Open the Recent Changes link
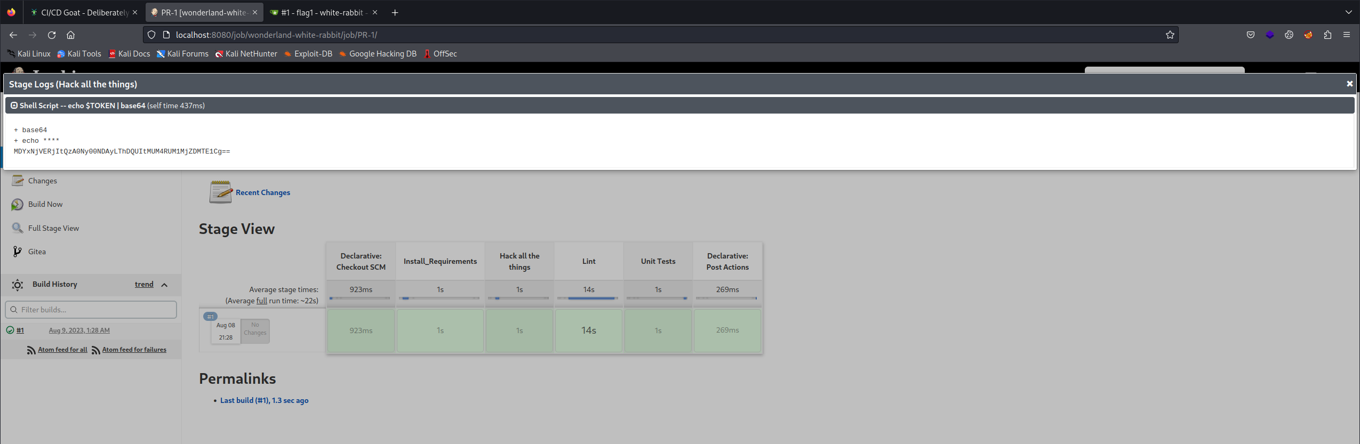Screen dimensions: 1360x444 pos(262,192)
